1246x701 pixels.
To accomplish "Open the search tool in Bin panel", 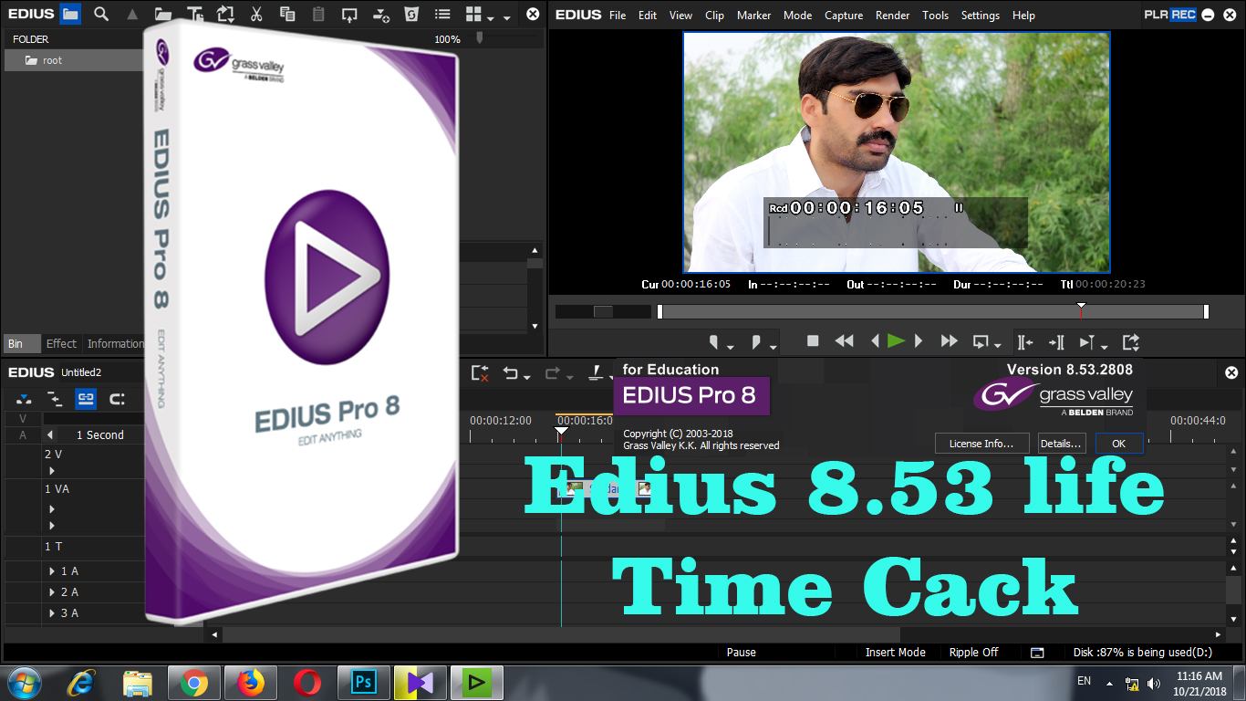I will 101,14.
